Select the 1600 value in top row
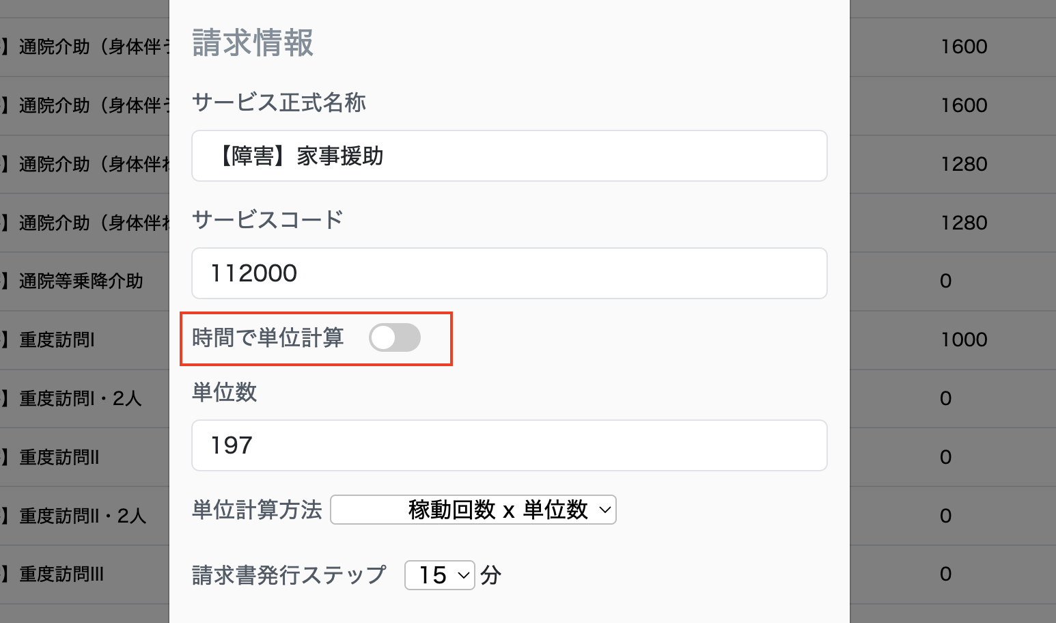The height and width of the screenshot is (623, 1056). 964,46
